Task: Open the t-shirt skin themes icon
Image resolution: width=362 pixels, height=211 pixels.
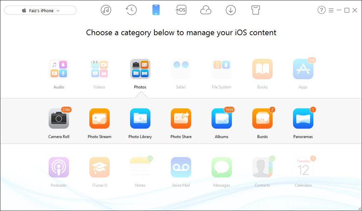Action: pos(256,10)
